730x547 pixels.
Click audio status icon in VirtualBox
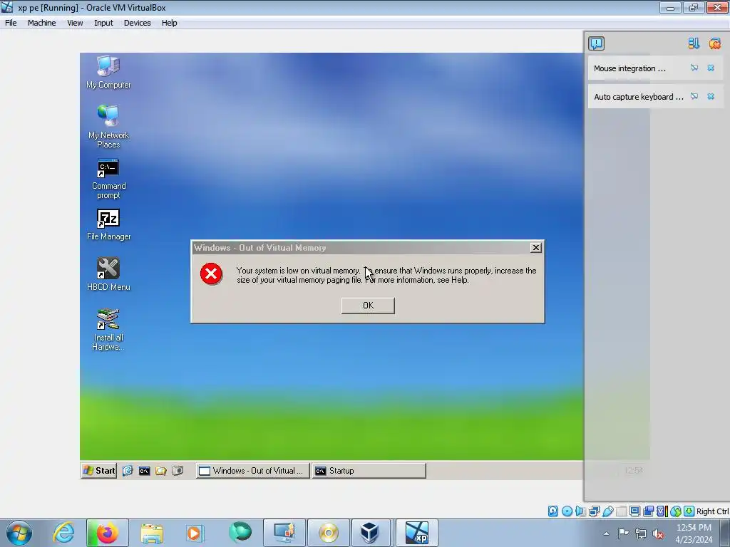pos(580,511)
